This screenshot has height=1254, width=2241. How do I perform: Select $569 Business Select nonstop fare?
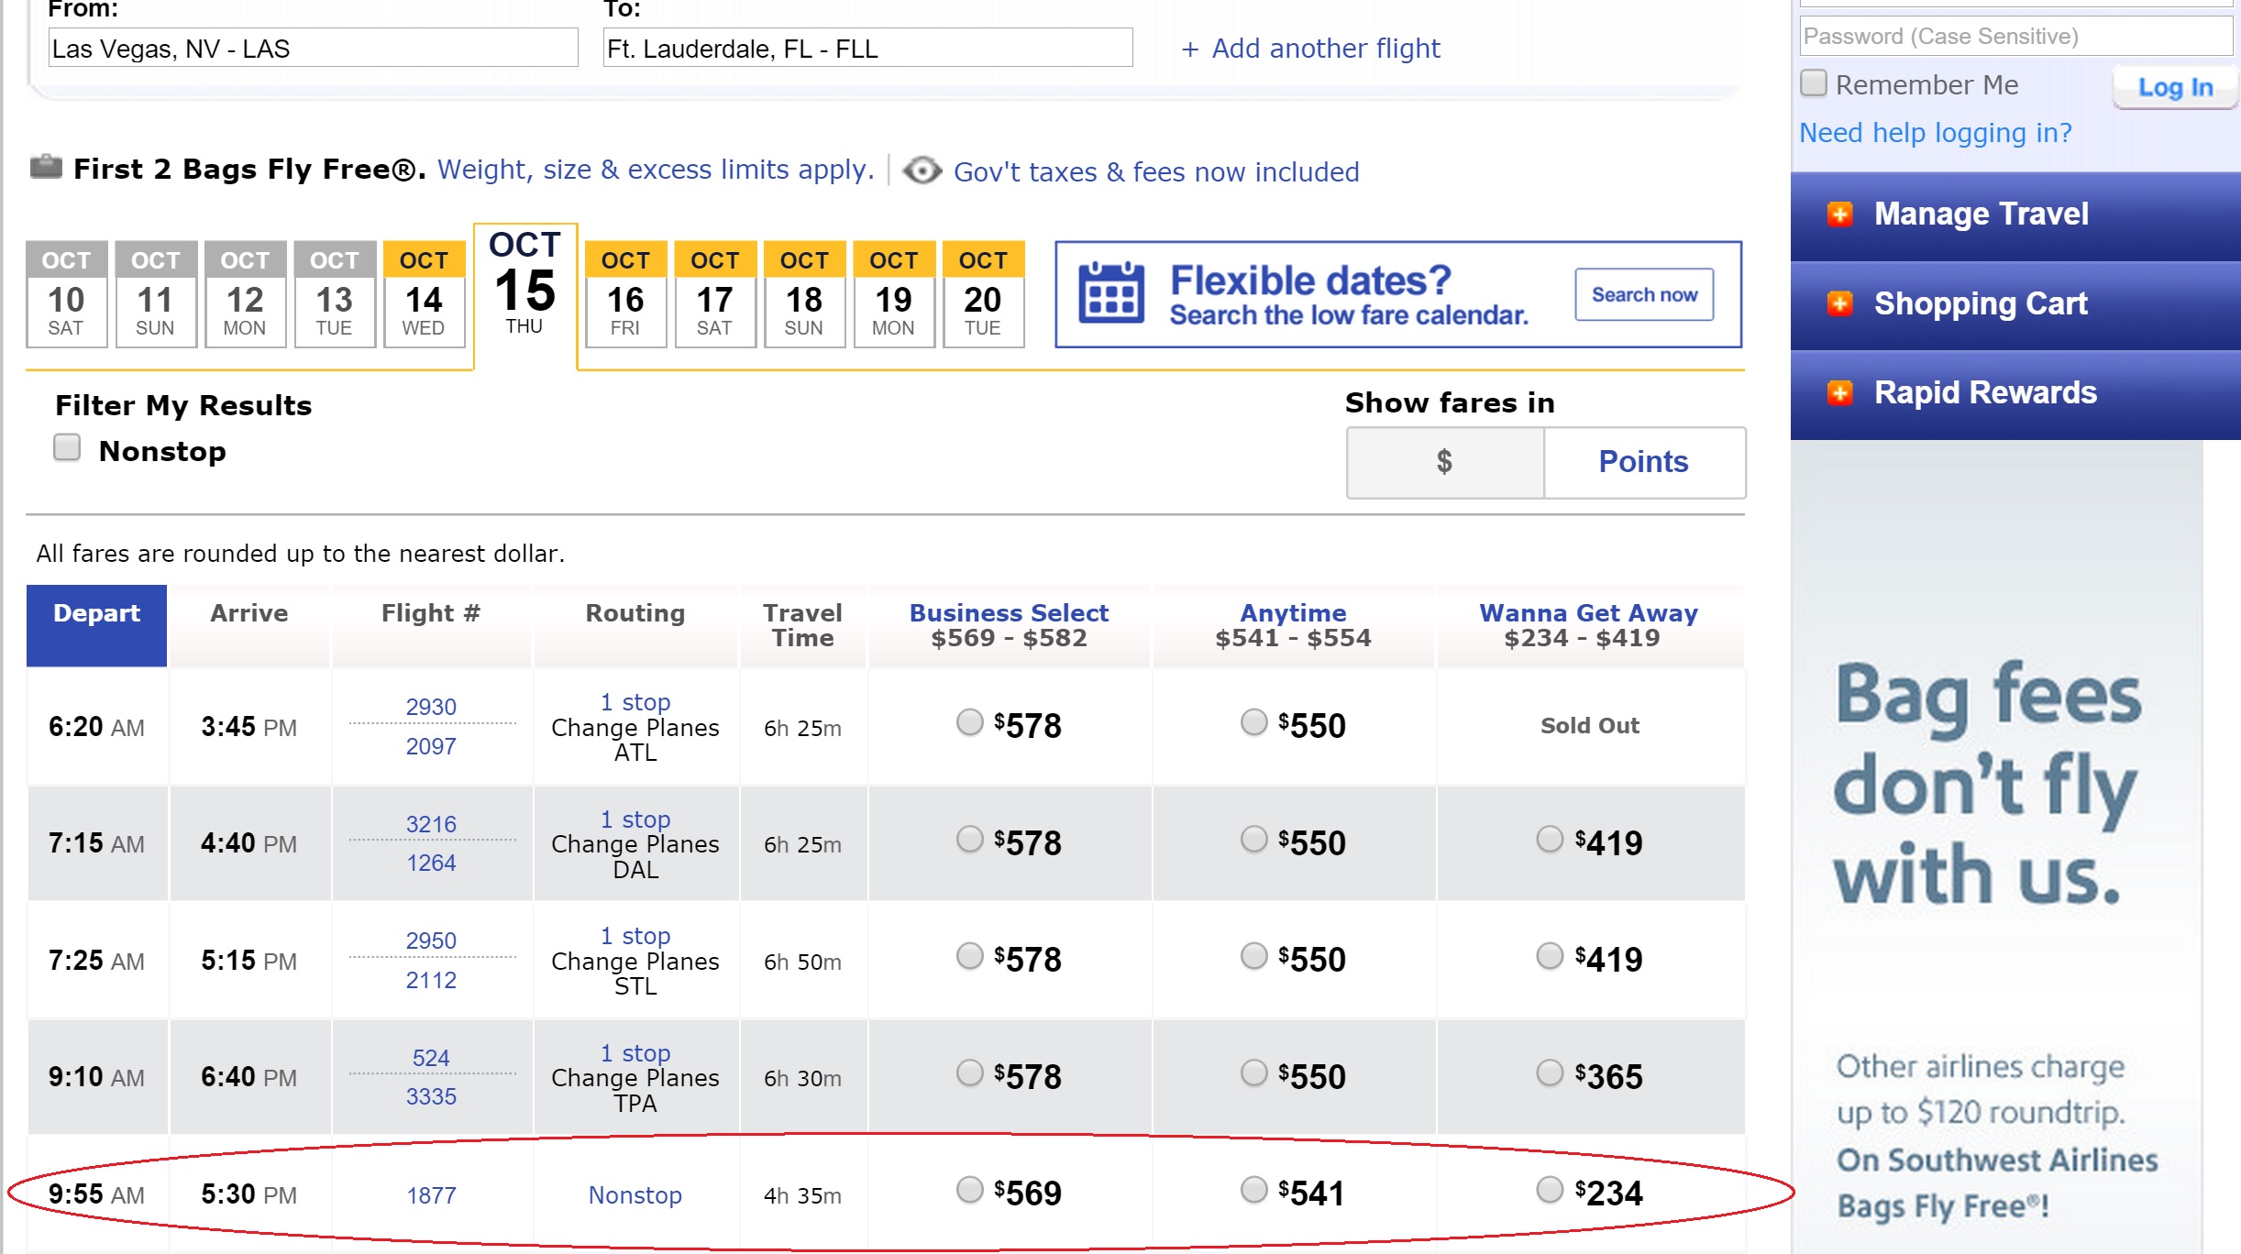tap(969, 1190)
